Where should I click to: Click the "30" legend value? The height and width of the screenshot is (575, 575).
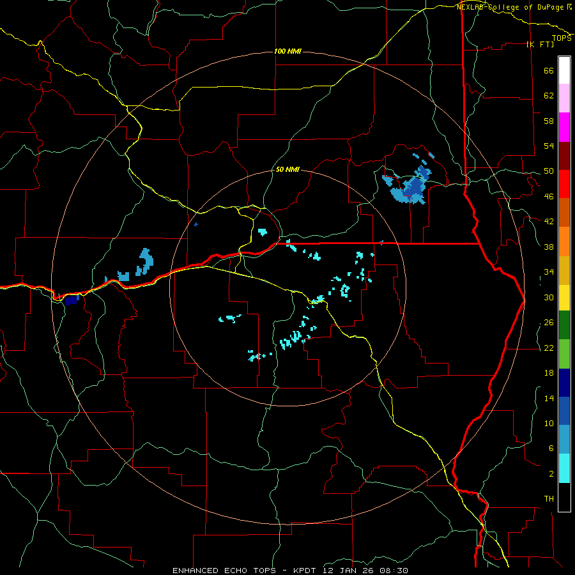(x=549, y=297)
